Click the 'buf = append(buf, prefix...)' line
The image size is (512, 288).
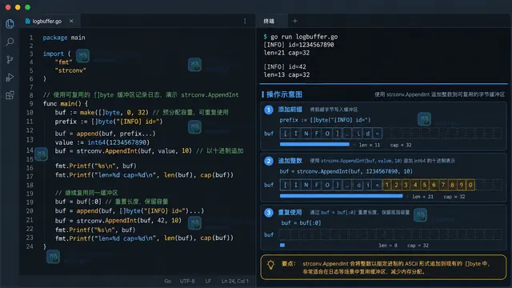[x=105, y=134]
